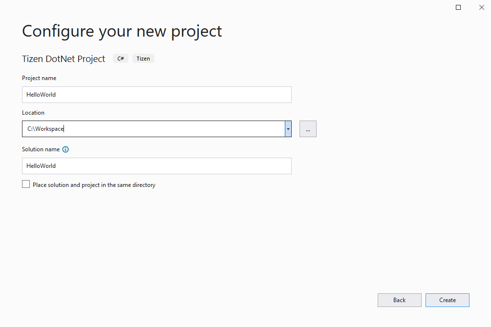Click the Back button
491x327 pixels.
(x=399, y=300)
